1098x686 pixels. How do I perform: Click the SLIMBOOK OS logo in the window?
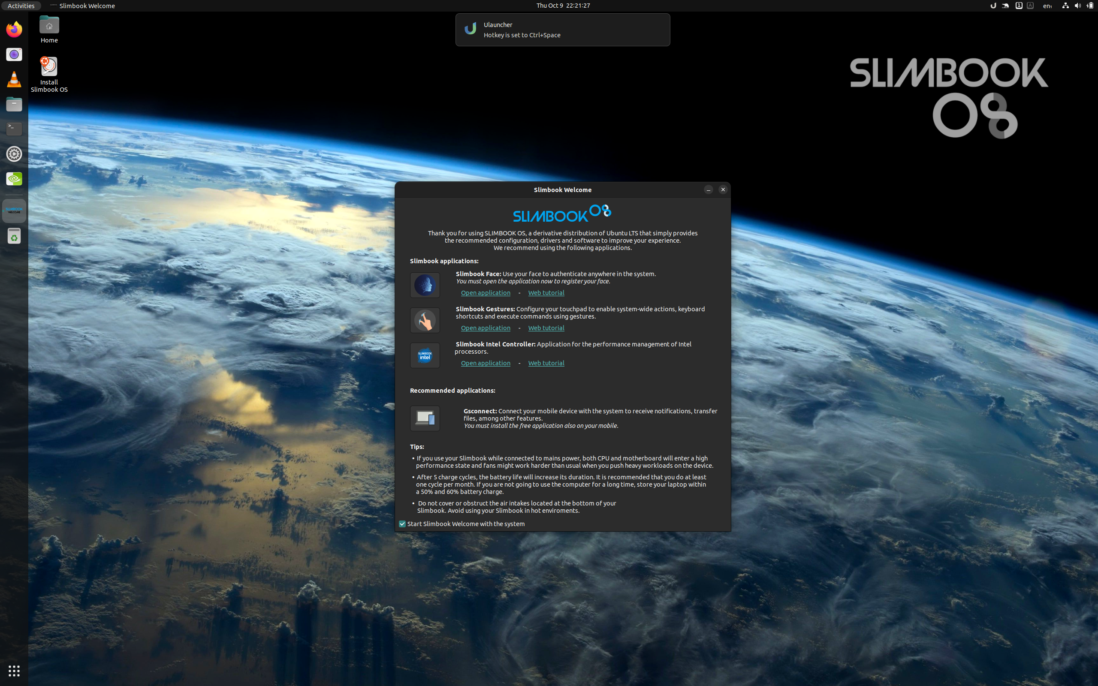[x=562, y=213]
